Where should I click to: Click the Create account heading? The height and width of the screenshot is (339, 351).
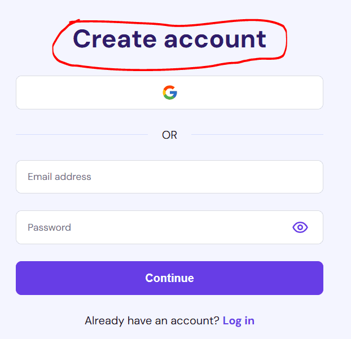pos(169,39)
